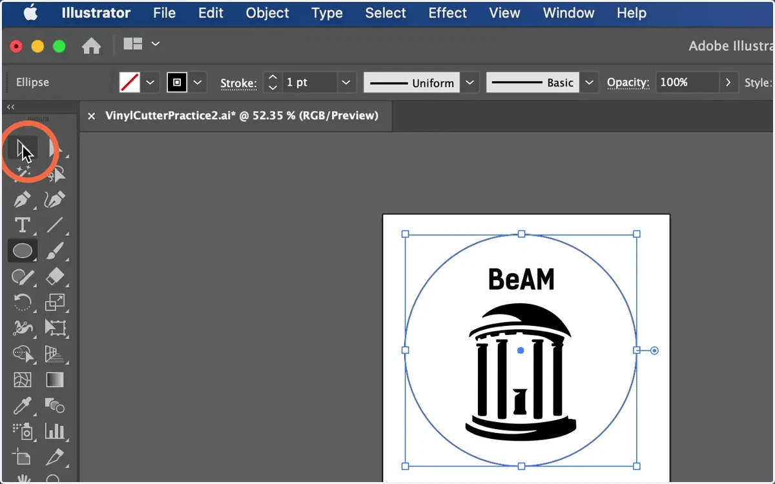Open the Edit menu
The width and height of the screenshot is (775, 484).
pos(211,13)
